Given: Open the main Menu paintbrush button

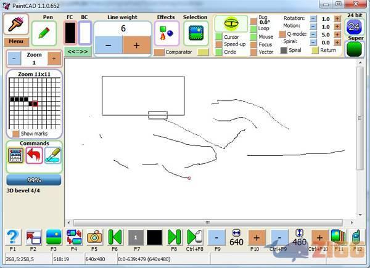Looking at the screenshot, I should pos(16,25).
